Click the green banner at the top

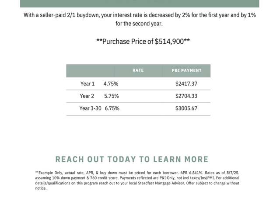coord(140,3)
